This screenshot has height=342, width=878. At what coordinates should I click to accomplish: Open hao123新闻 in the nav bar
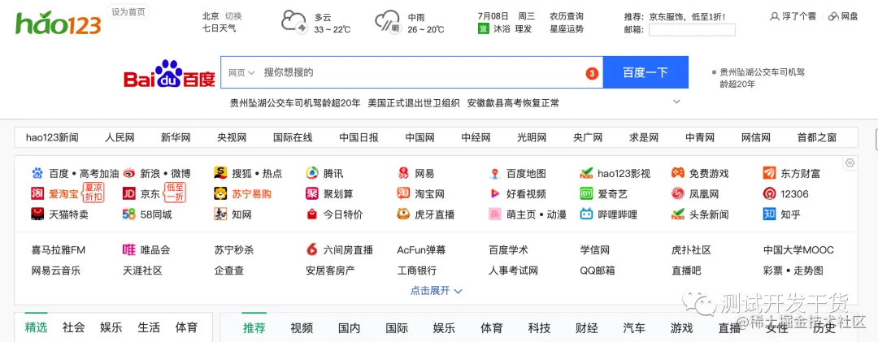[x=52, y=138]
